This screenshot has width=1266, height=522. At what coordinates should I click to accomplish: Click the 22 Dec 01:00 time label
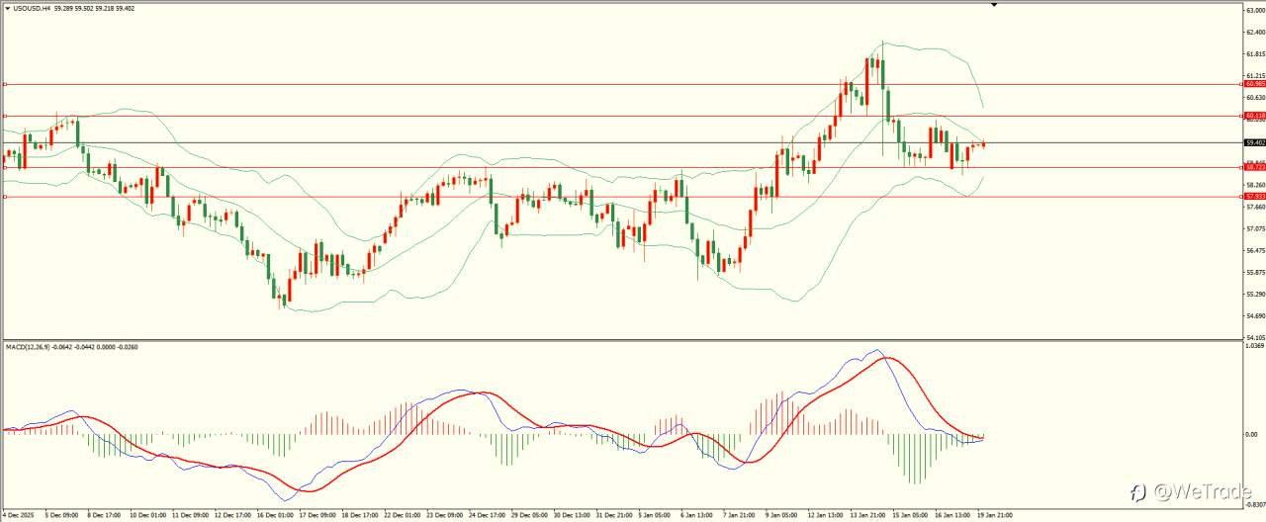click(403, 516)
